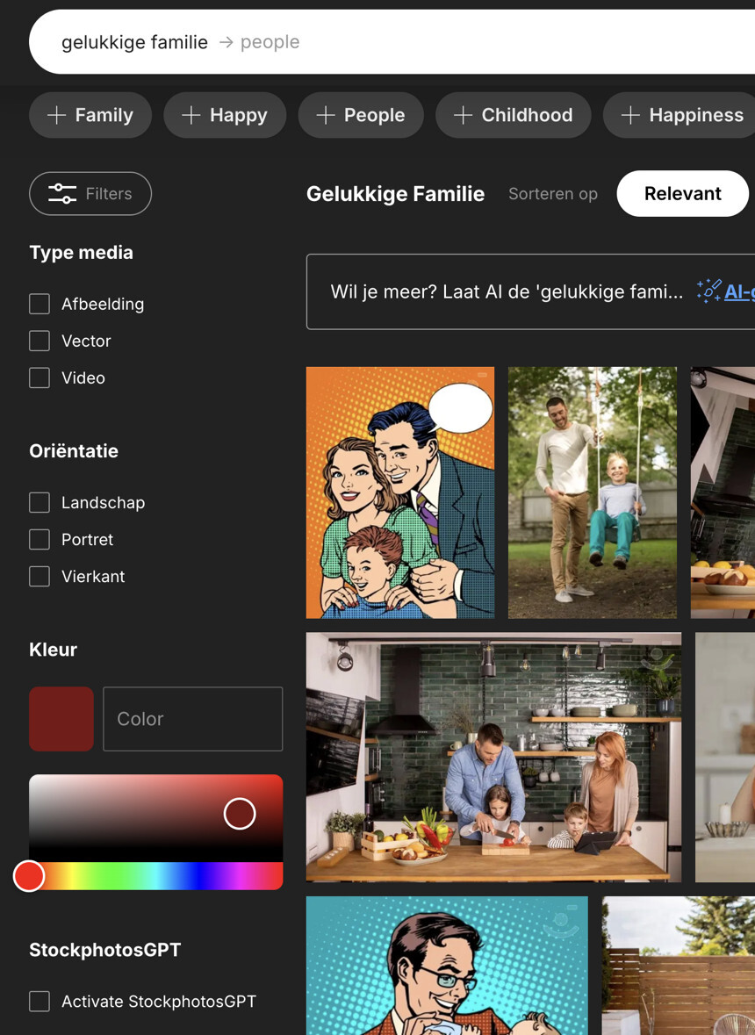This screenshot has width=755, height=1035.
Task: Tick the Video checkbox
Action: click(x=40, y=377)
